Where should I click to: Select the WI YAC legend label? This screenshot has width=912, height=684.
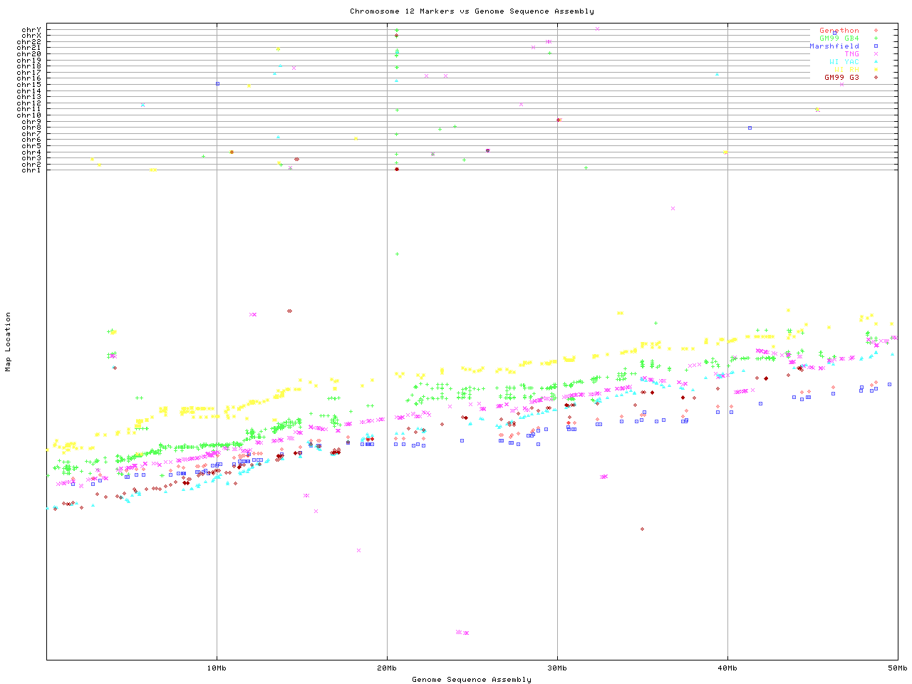(844, 62)
